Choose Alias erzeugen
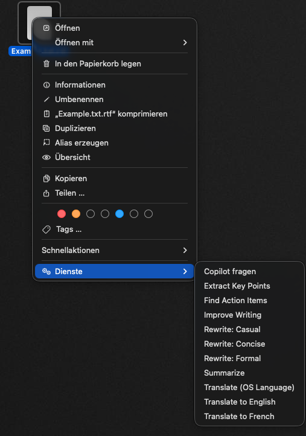This screenshot has height=436, width=306. [115, 143]
